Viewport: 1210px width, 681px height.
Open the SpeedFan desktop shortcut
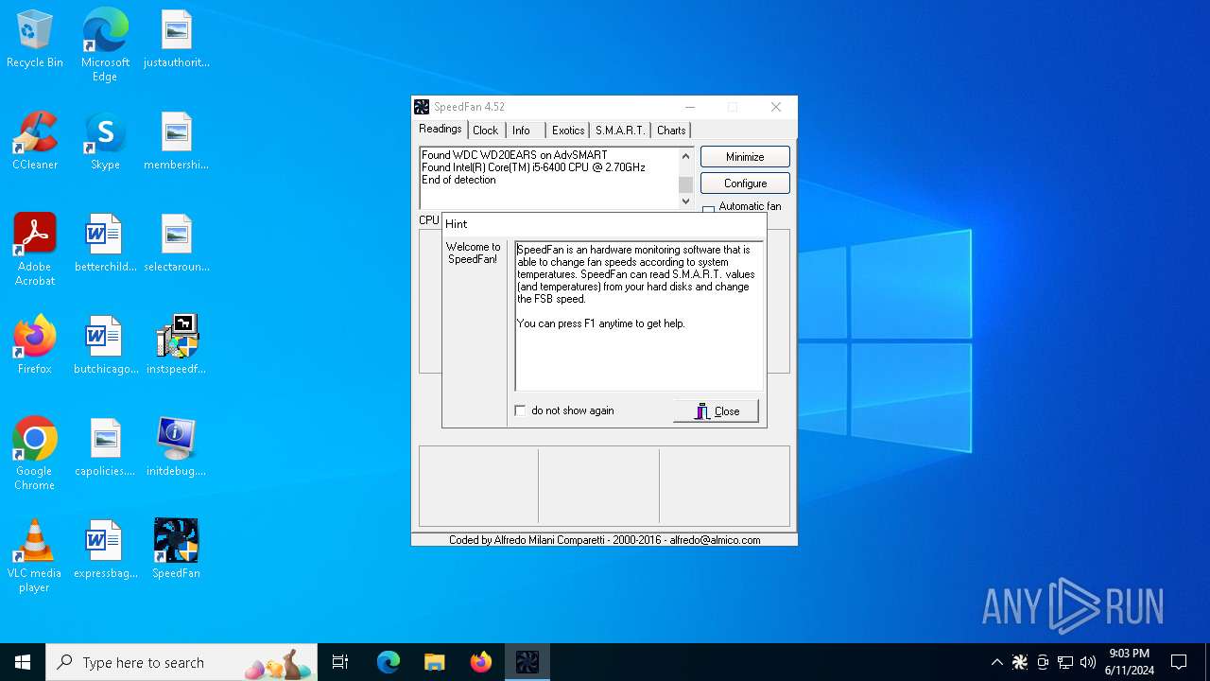(x=176, y=550)
